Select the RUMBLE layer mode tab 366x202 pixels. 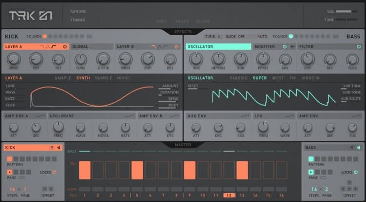click(x=103, y=78)
